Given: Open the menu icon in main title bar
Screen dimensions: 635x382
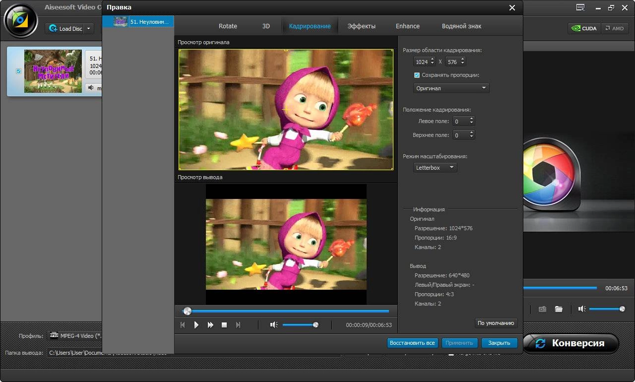Looking at the screenshot, I should pyautogui.click(x=580, y=7).
